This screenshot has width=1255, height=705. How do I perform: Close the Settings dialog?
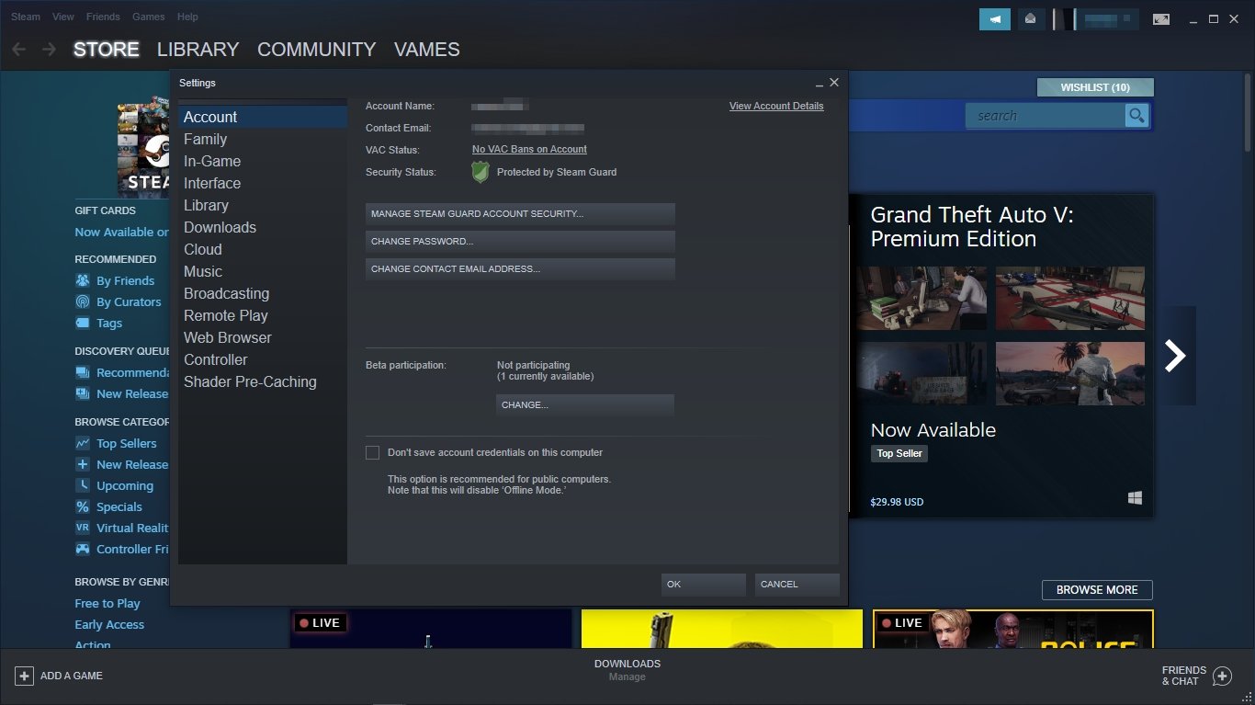[834, 83]
